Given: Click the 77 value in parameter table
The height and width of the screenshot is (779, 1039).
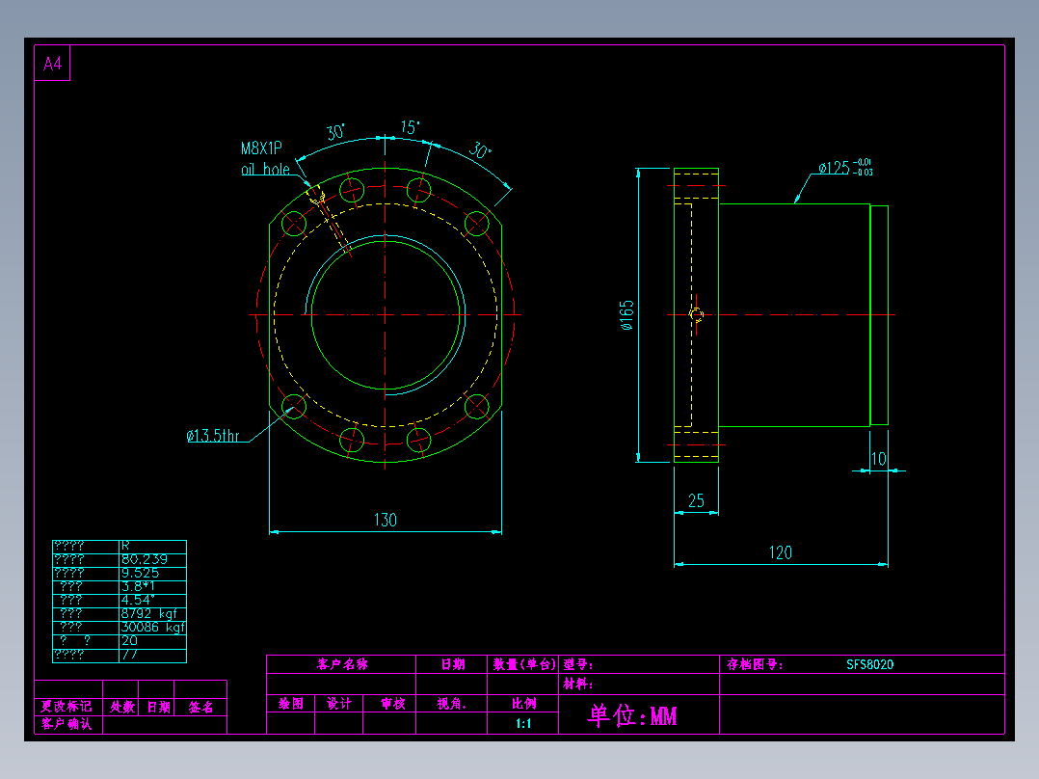Looking at the screenshot, I should 129,655.
